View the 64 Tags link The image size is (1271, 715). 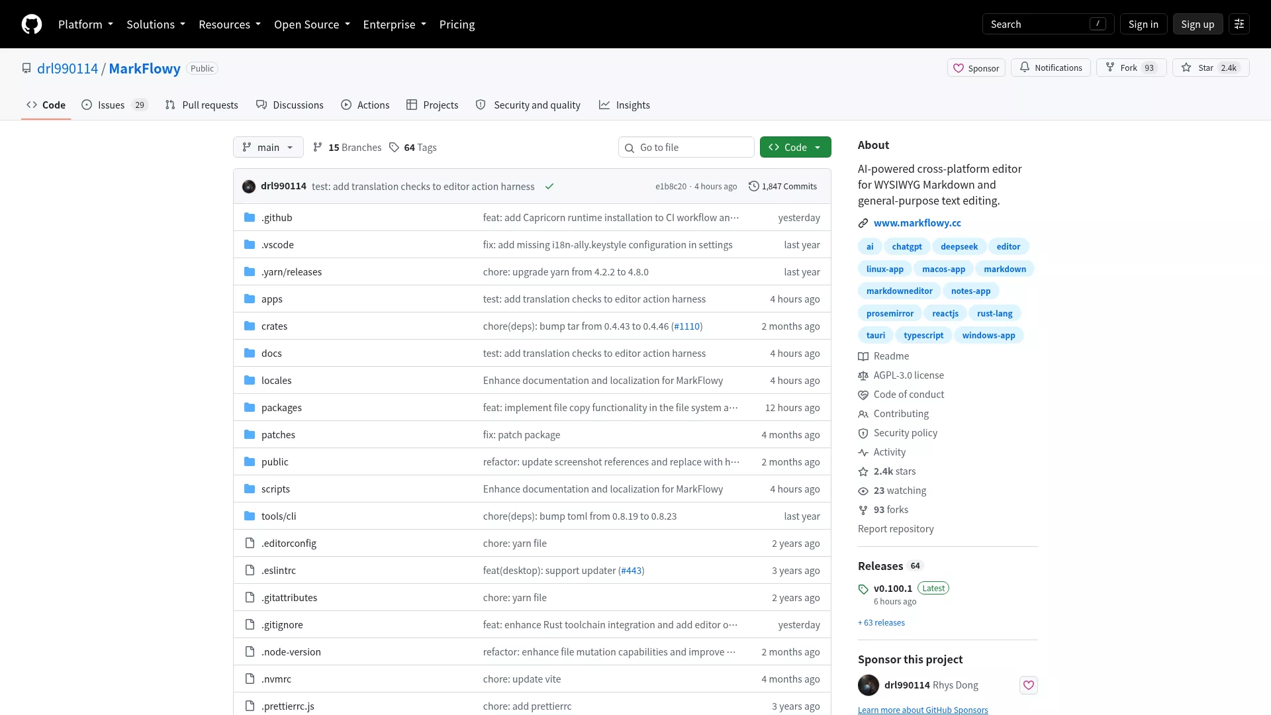click(412, 147)
